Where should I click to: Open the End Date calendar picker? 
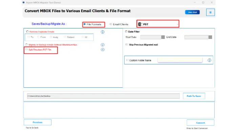210,37
